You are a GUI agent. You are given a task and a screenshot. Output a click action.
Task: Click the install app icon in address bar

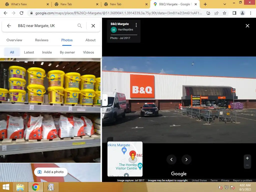[208, 13]
